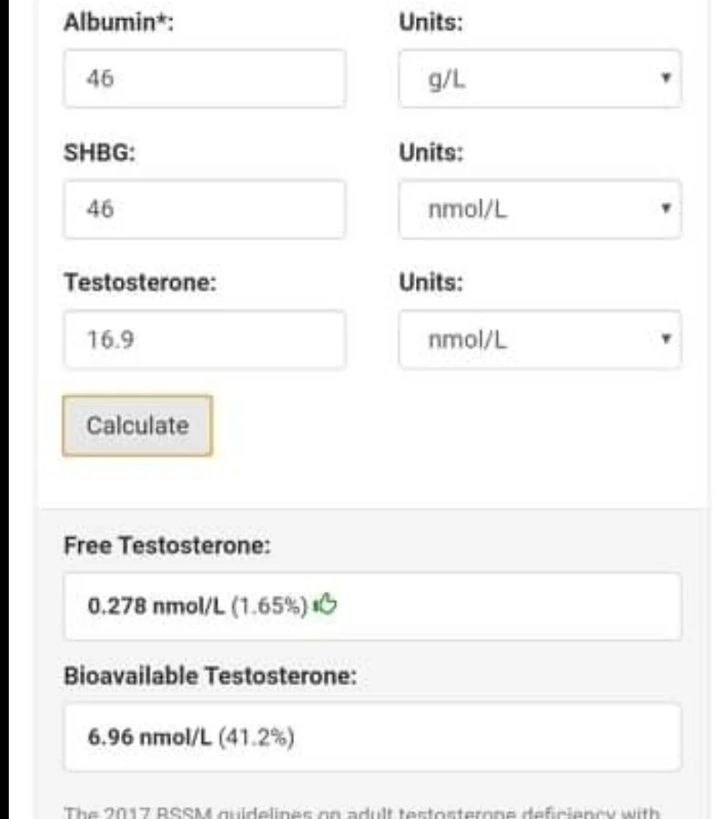Open the Albumin g/L units dropdown

pos(540,79)
